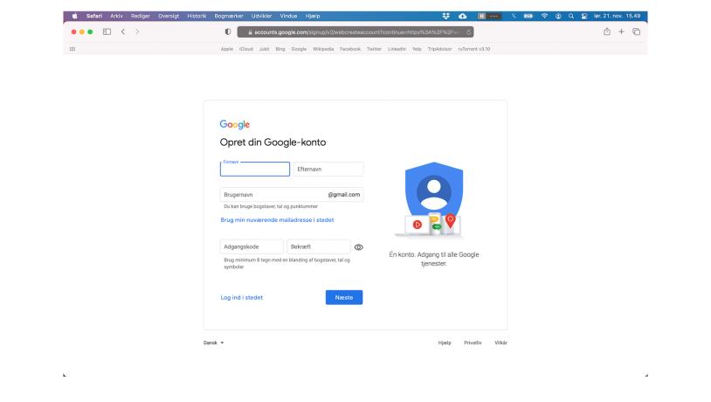Go back to previous page
Screen dimensions: 711x402
123,31
